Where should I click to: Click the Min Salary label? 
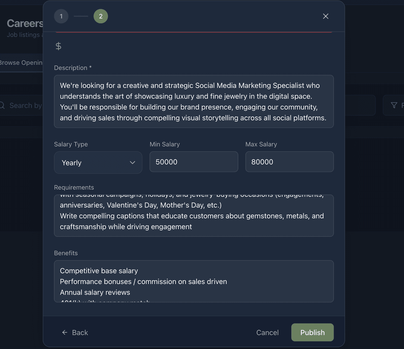165,144
